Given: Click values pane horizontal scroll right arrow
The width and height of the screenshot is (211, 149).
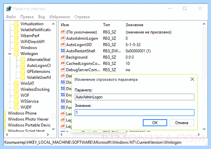Looking at the screenshot, I should click(199, 135).
